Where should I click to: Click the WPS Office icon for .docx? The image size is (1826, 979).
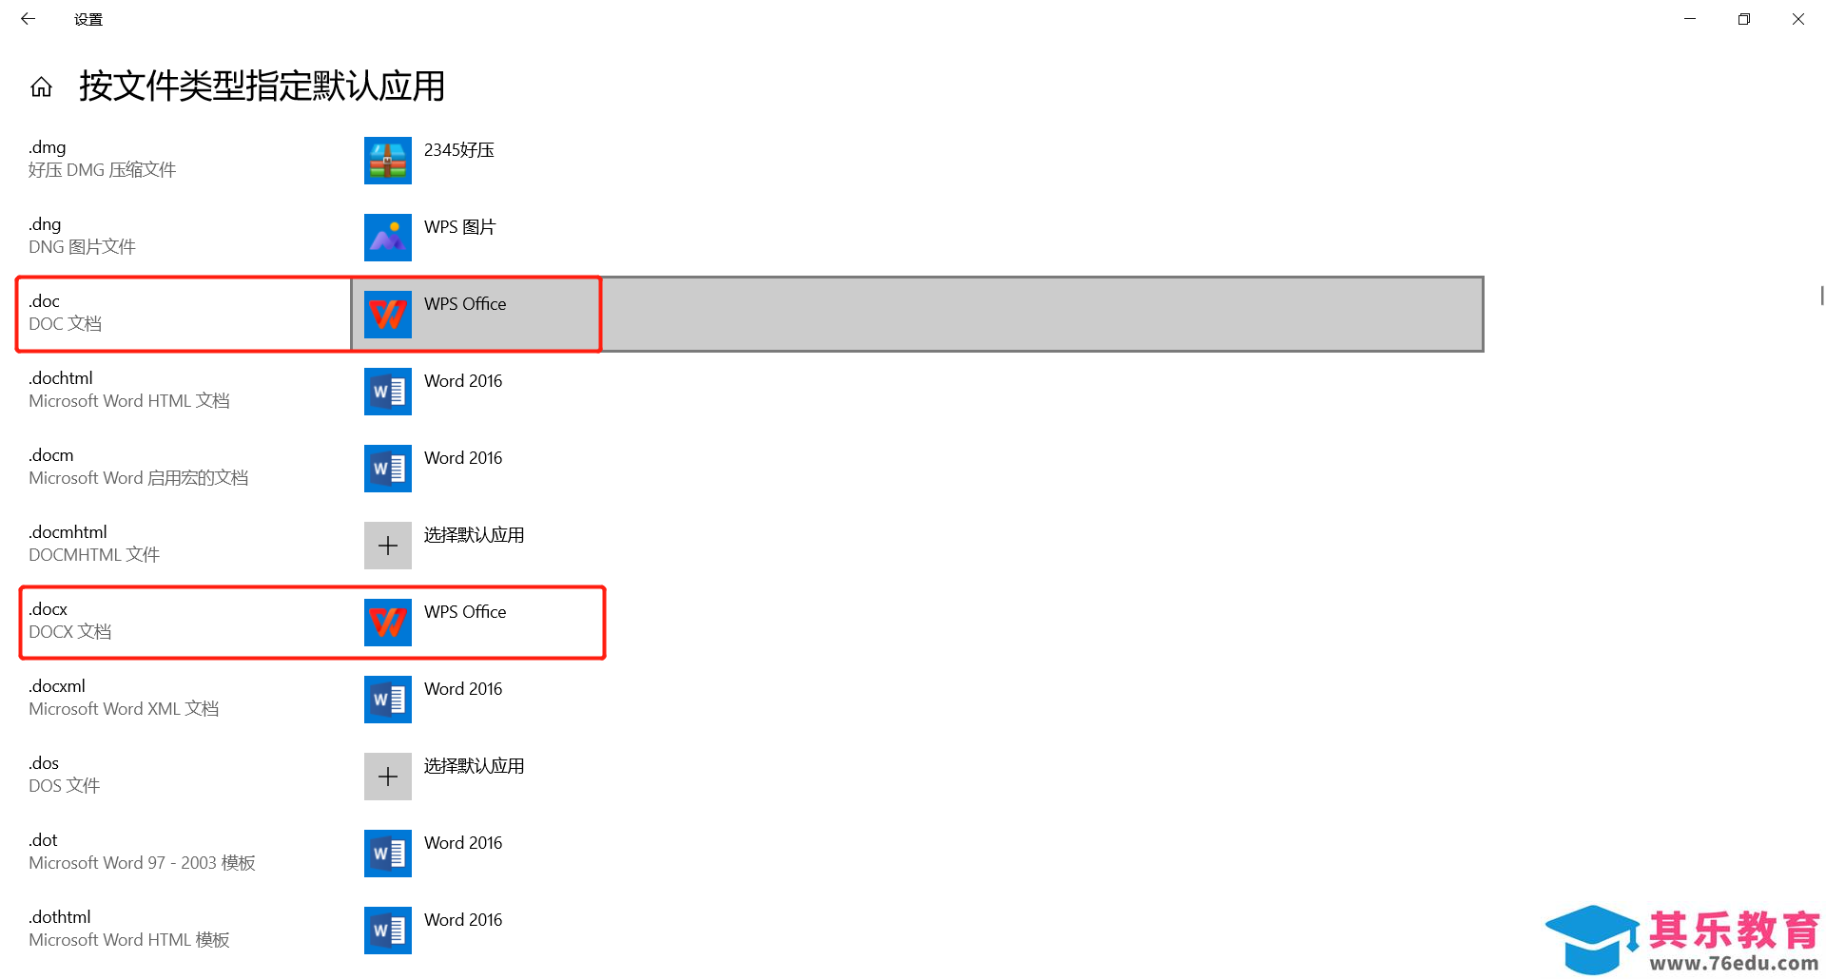[388, 623]
